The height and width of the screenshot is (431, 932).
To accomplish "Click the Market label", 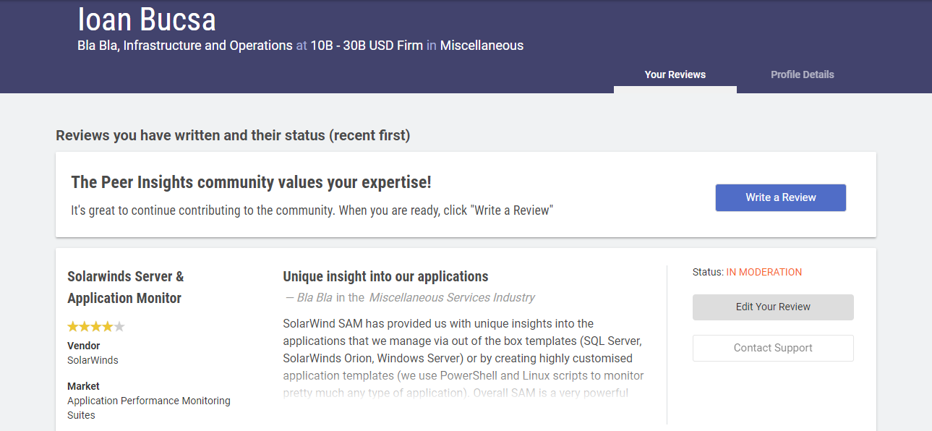I will coord(84,386).
